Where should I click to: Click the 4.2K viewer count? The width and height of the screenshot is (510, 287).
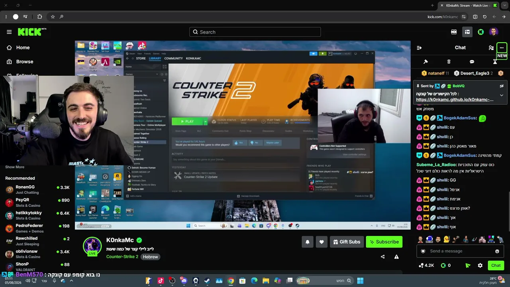(426, 265)
